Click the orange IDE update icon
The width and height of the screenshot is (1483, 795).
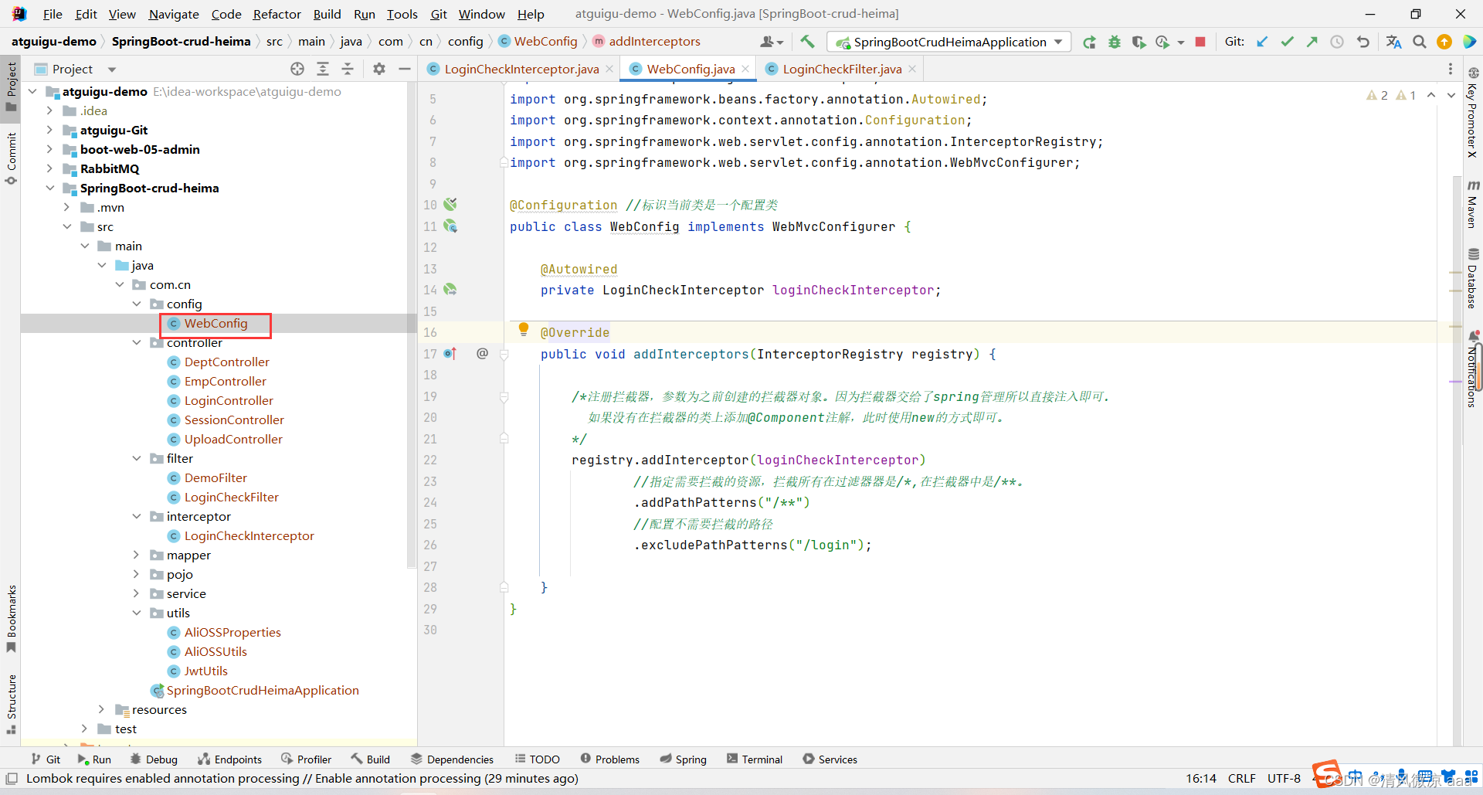click(x=1444, y=42)
